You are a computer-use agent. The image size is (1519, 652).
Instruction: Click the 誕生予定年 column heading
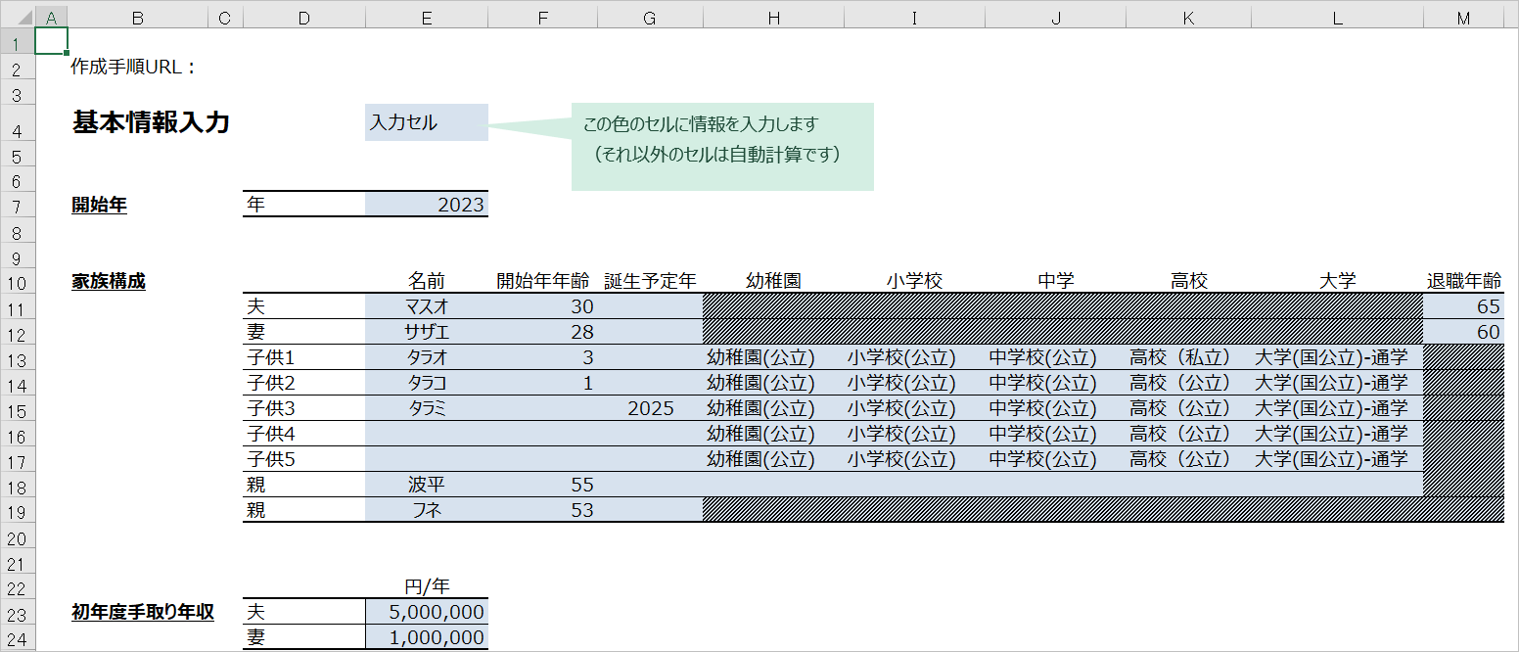point(650,281)
